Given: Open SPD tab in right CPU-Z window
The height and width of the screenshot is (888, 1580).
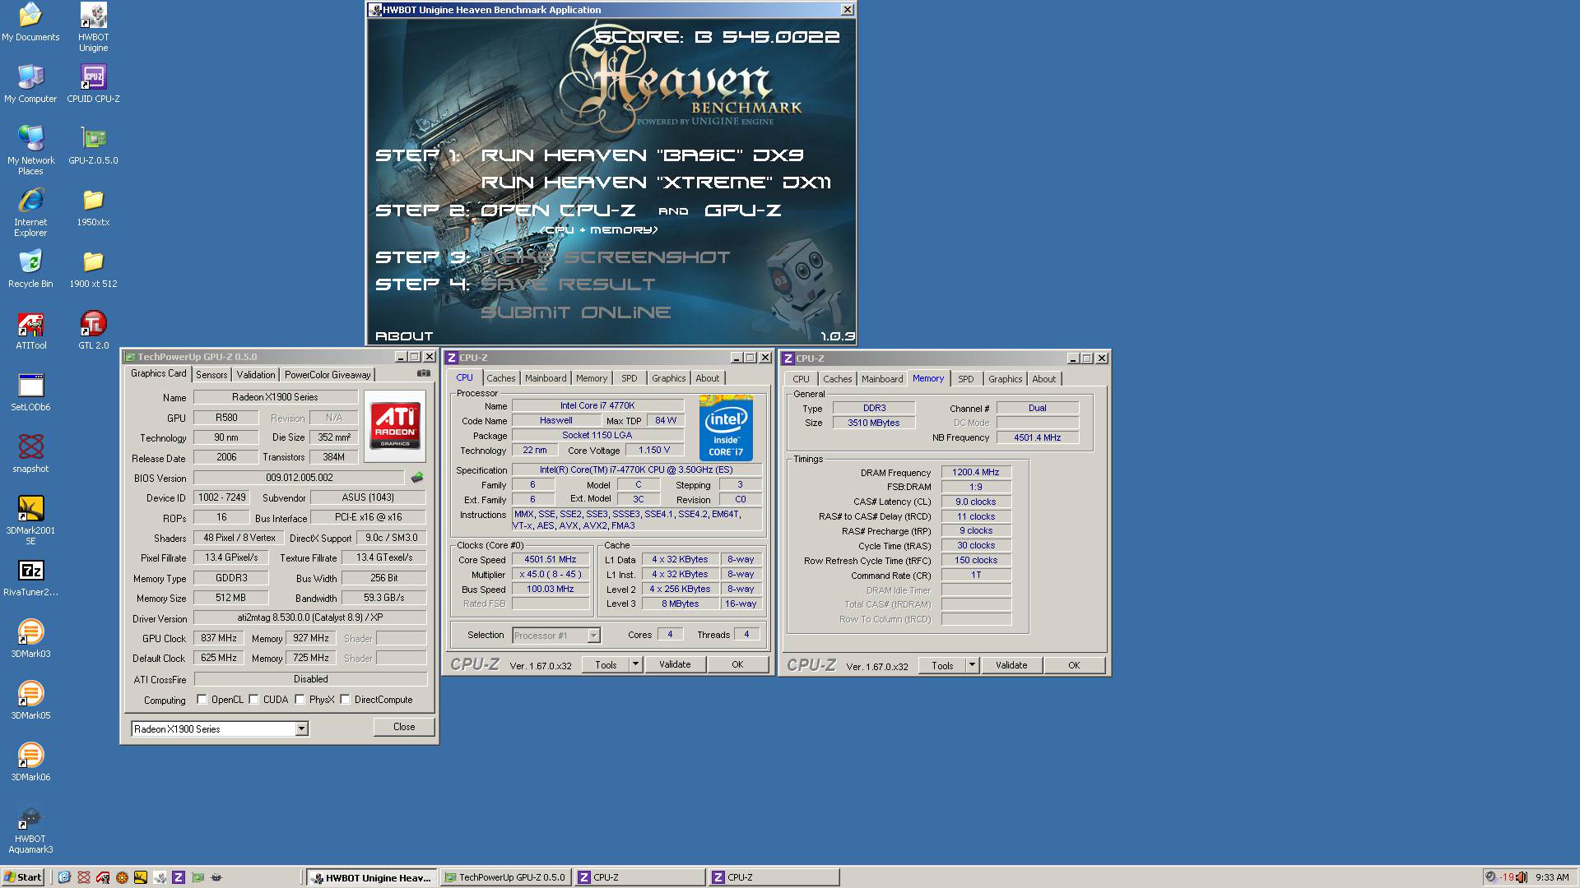Looking at the screenshot, I should 966,379.
